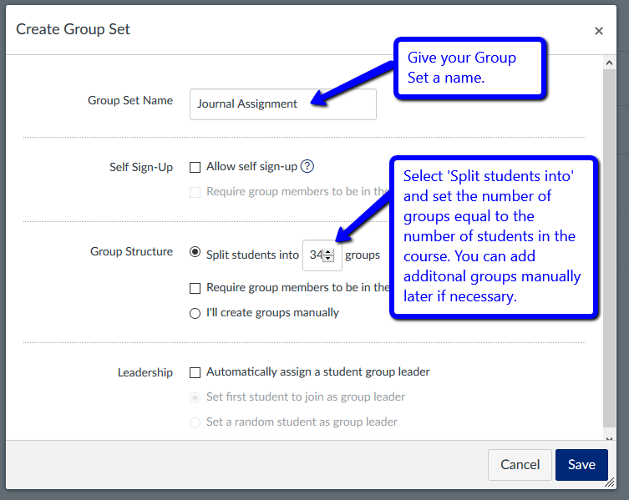Choose I'll create groups manually
The image size is (629, 500).
pyautogui.click(x=195, y=313)
